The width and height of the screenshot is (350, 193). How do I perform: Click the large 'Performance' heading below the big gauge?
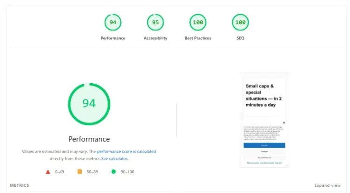point(89,139)
